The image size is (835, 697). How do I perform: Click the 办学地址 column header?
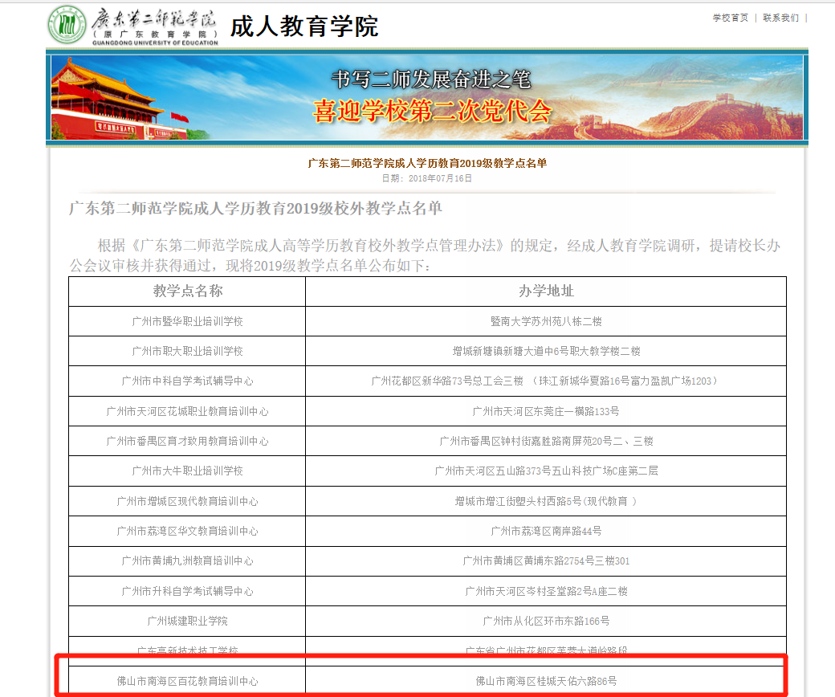tap(546, 291)
